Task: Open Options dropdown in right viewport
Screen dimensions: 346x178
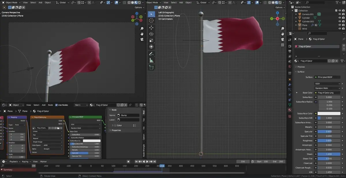Action: tap(280, 7)
